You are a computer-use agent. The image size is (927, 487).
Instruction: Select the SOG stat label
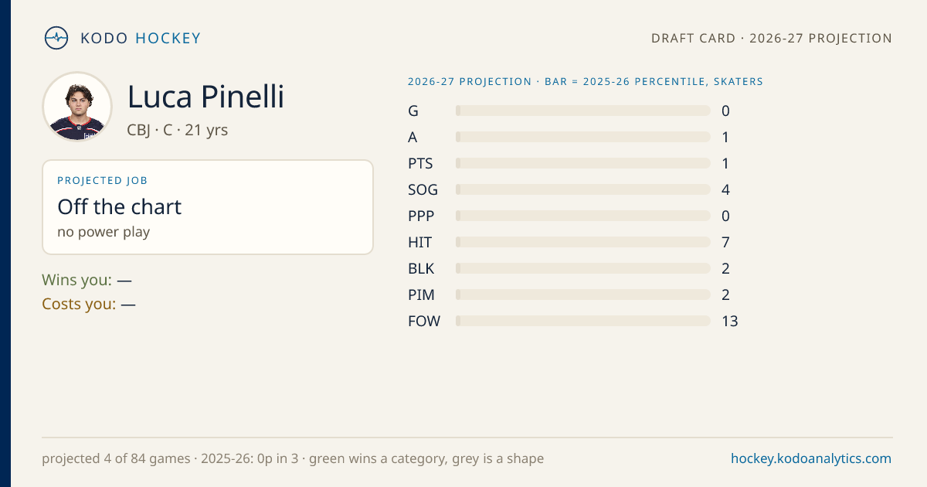pyautogui.click(x=423, y=189)
